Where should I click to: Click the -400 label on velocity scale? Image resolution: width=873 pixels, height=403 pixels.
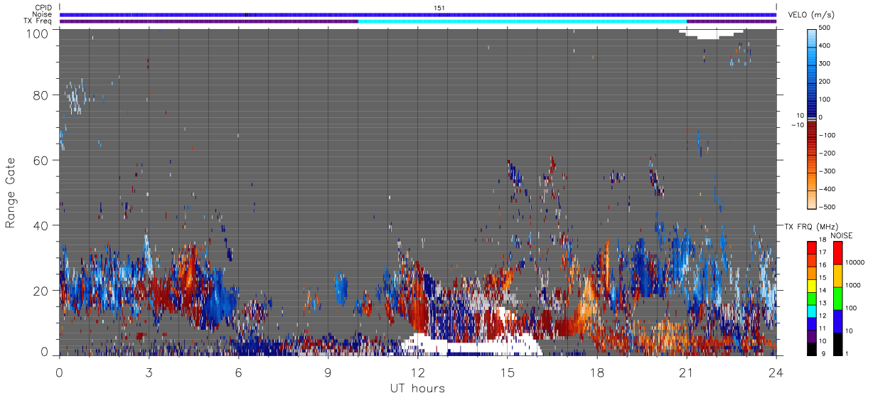pos(827,189)
